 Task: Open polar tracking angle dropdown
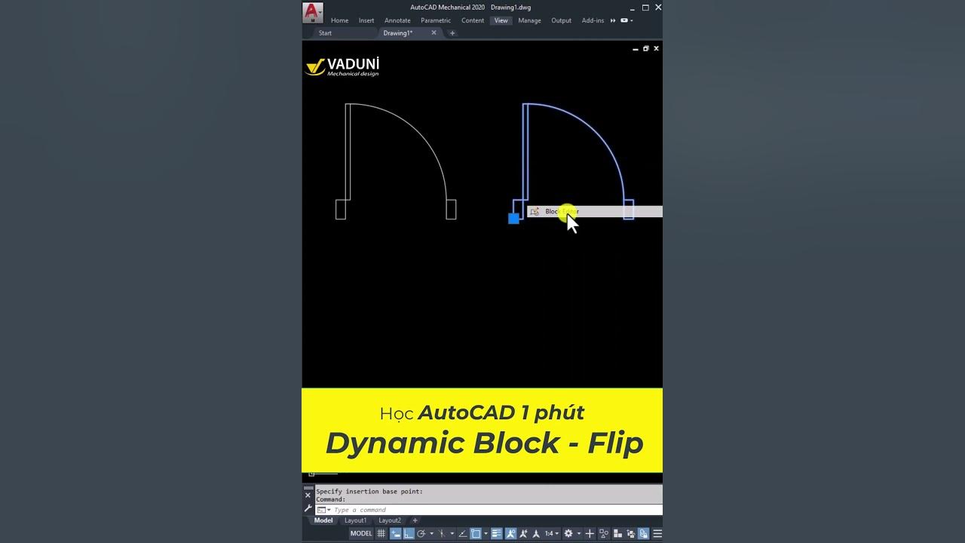[431, 533]
